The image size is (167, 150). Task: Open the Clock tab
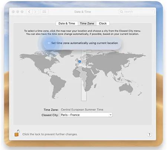click(103, 23)
